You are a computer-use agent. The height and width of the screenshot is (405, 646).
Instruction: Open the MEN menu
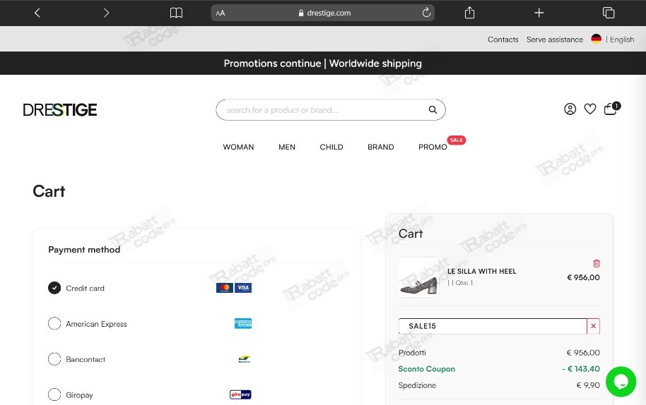pyautogui.click(x=287, y=147)
